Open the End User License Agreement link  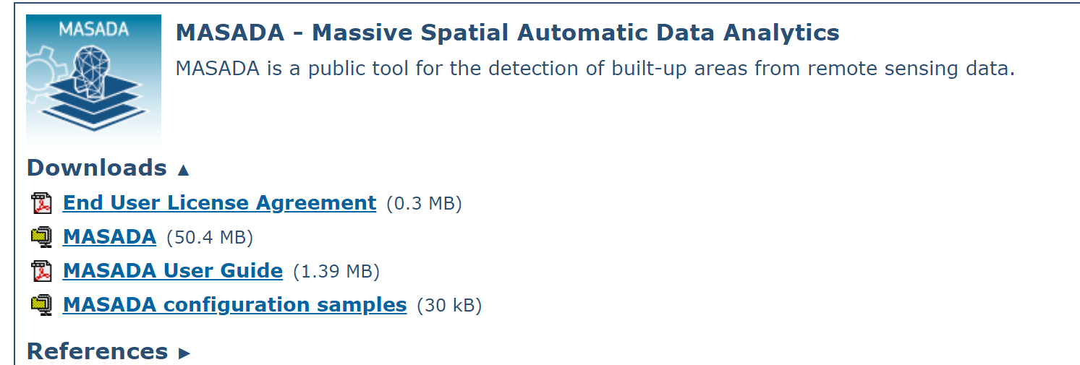pyautogui.click(x=220, y=203)
